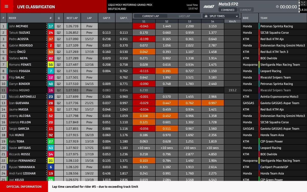Click the session clock icon
Image resolution: width=307 pixels, height=192 pixels.
coord(277,7)
